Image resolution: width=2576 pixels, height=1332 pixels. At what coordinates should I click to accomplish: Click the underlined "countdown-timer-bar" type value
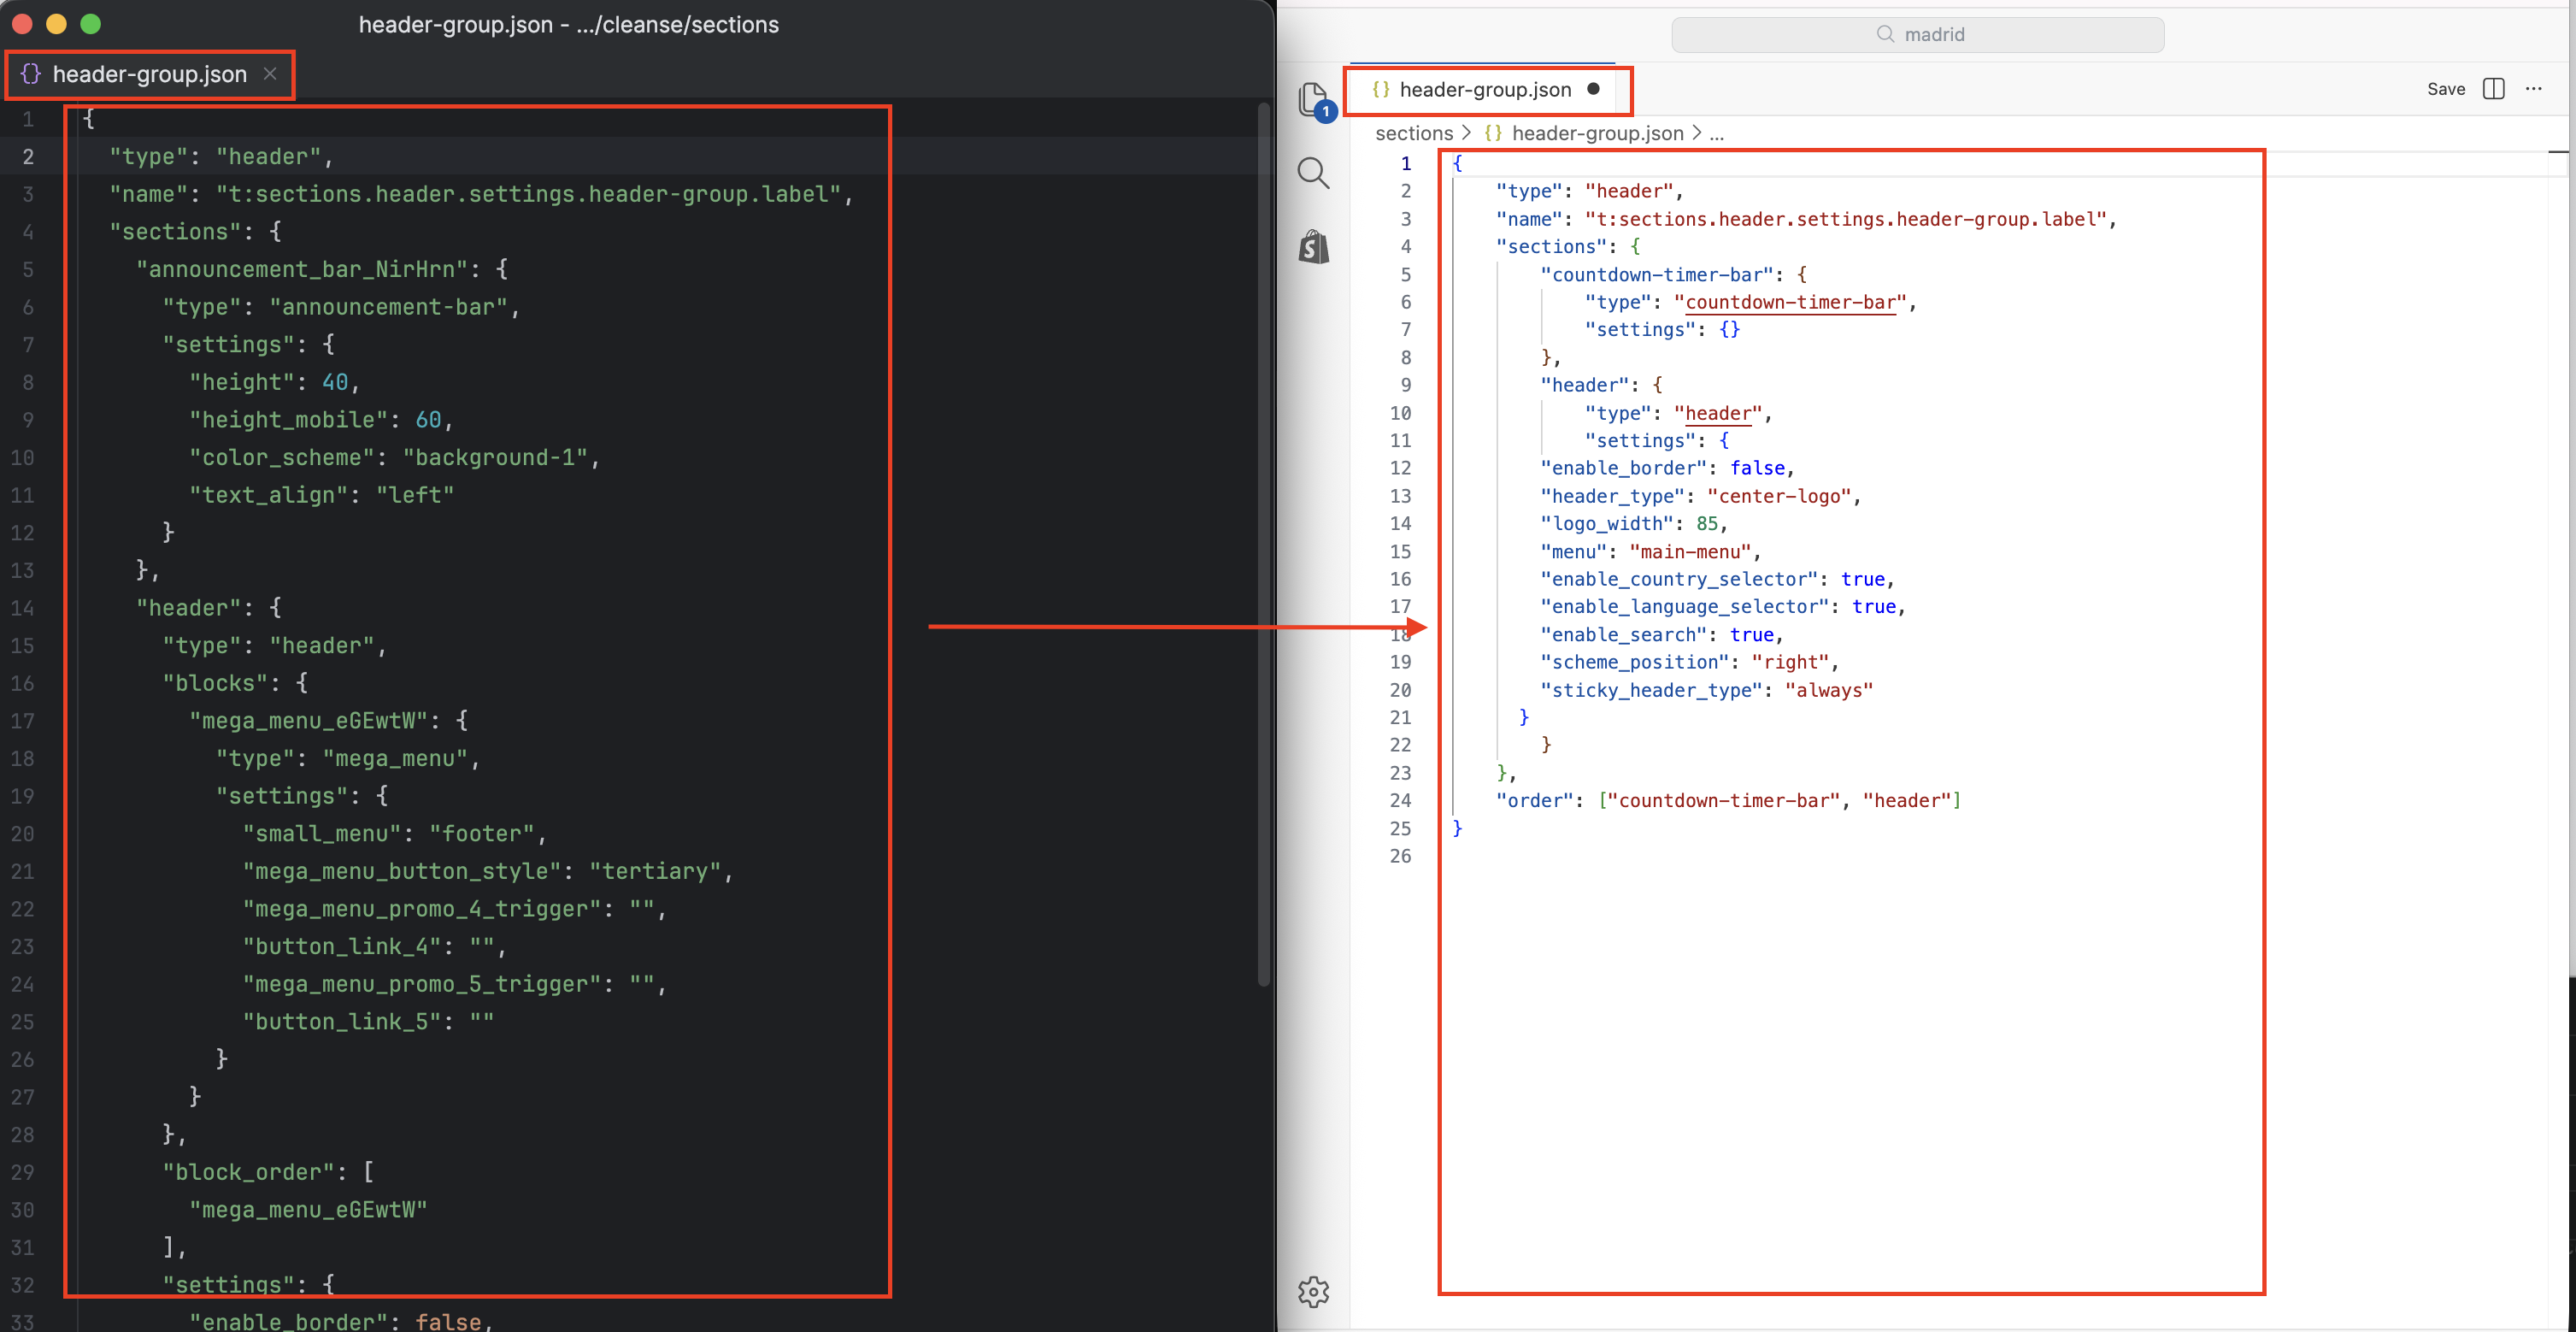coord(1790,302)
